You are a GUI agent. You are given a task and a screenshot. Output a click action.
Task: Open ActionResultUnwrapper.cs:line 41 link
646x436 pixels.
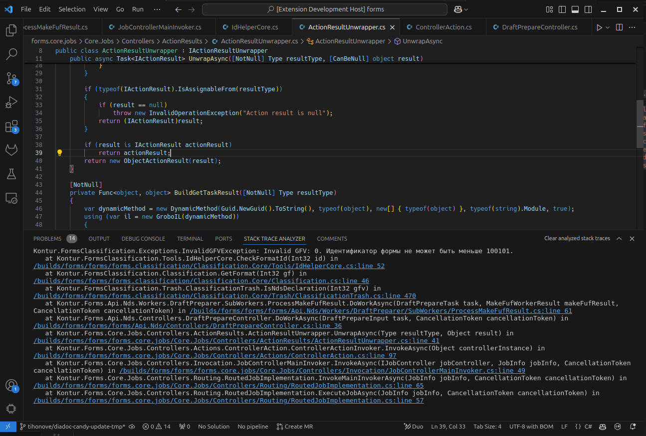pos(236,341)
